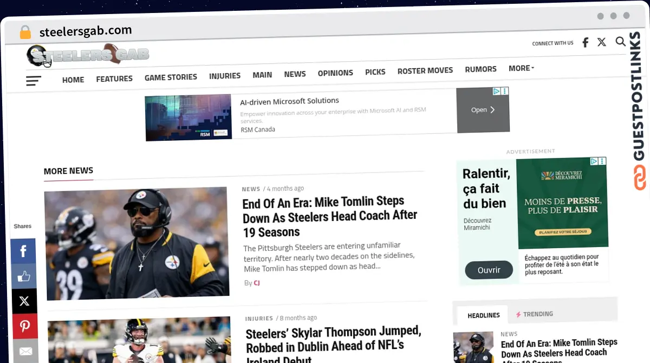The image size is (650, 363).
Task: Go to the HOME menu item
Action: click(73, 80)
